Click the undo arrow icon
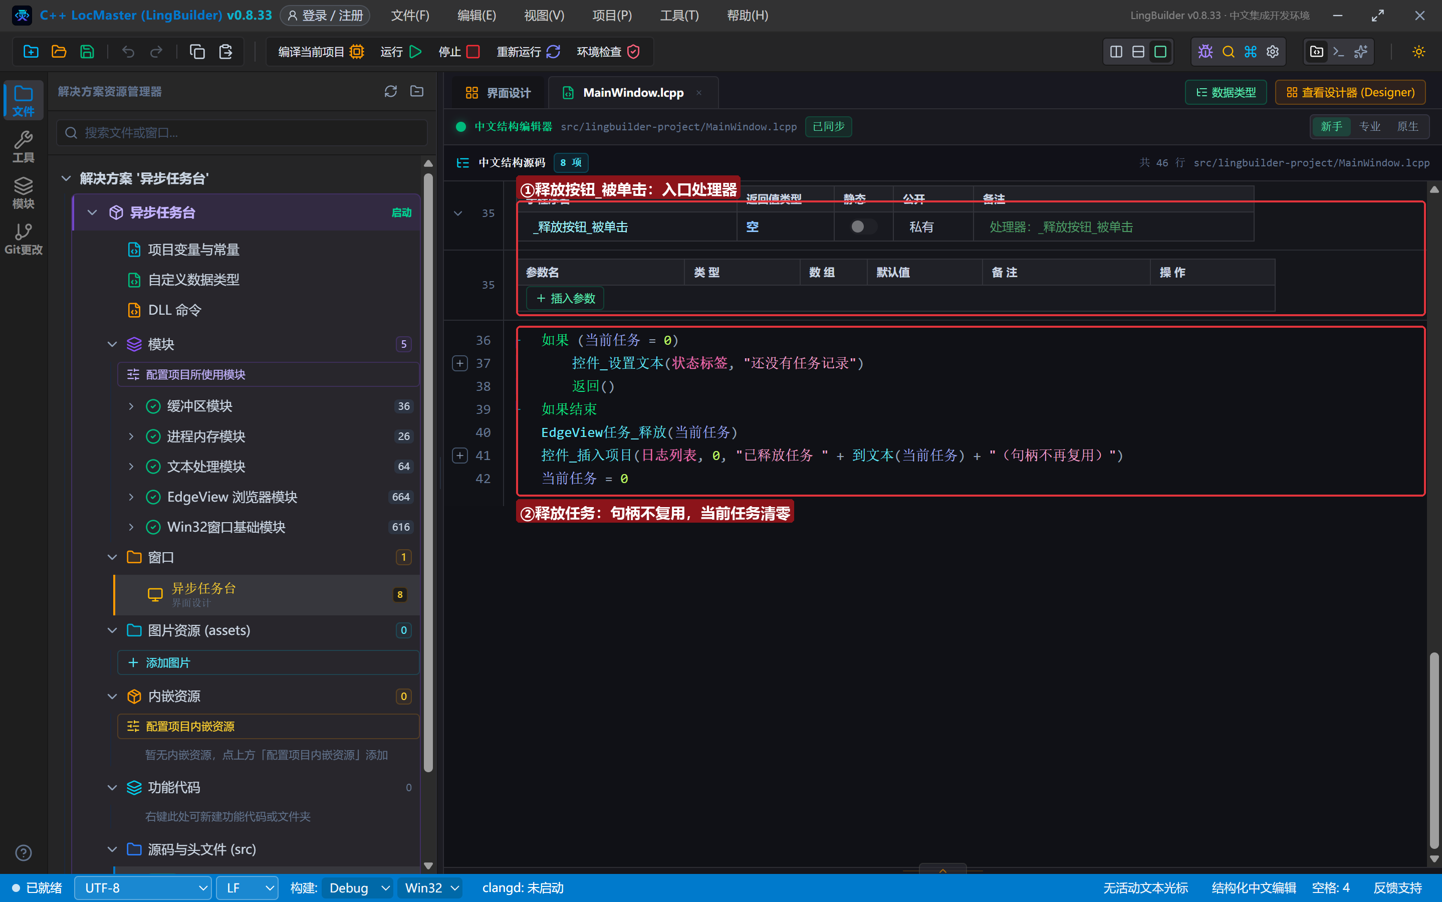This screenshot has height=902, width=1442. tap(128, 52)
